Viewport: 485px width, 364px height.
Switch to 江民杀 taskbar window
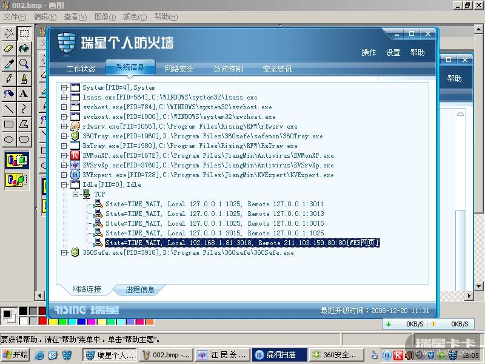point(223,355)
